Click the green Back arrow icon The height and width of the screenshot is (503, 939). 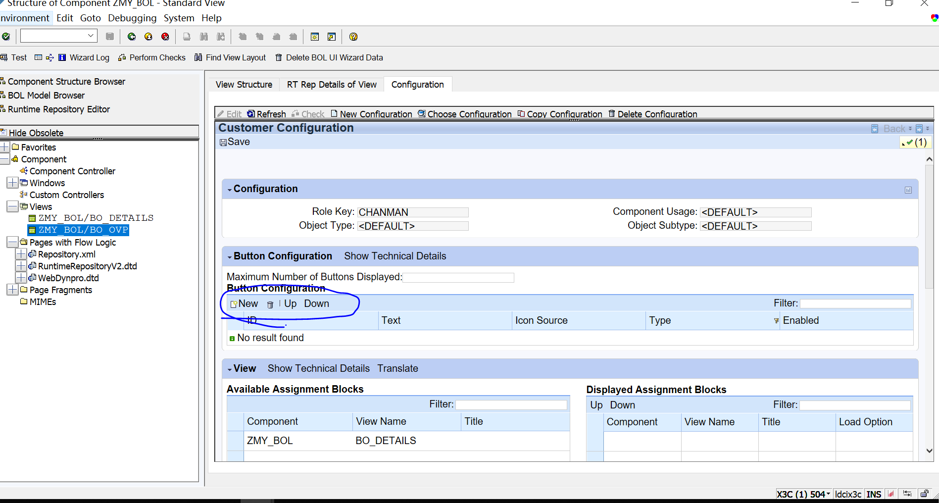(x=132, y=37)
